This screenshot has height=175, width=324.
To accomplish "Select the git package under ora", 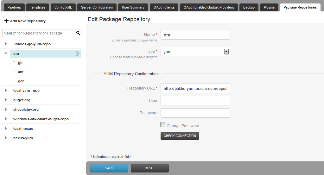I will 20,63.
